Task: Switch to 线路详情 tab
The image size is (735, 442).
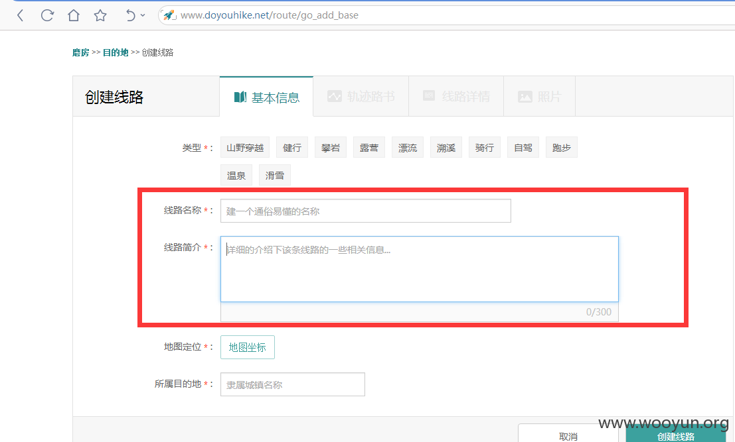Action: [x=456, y=96]
